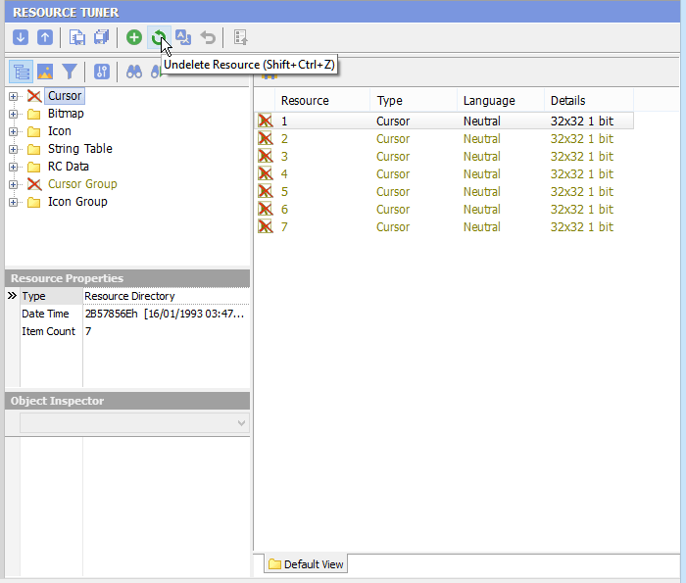Image resolution: width=686 pixels, height=583 pixels.
Task: Expand the Bitmap tree node
Action: pos(13,115)
